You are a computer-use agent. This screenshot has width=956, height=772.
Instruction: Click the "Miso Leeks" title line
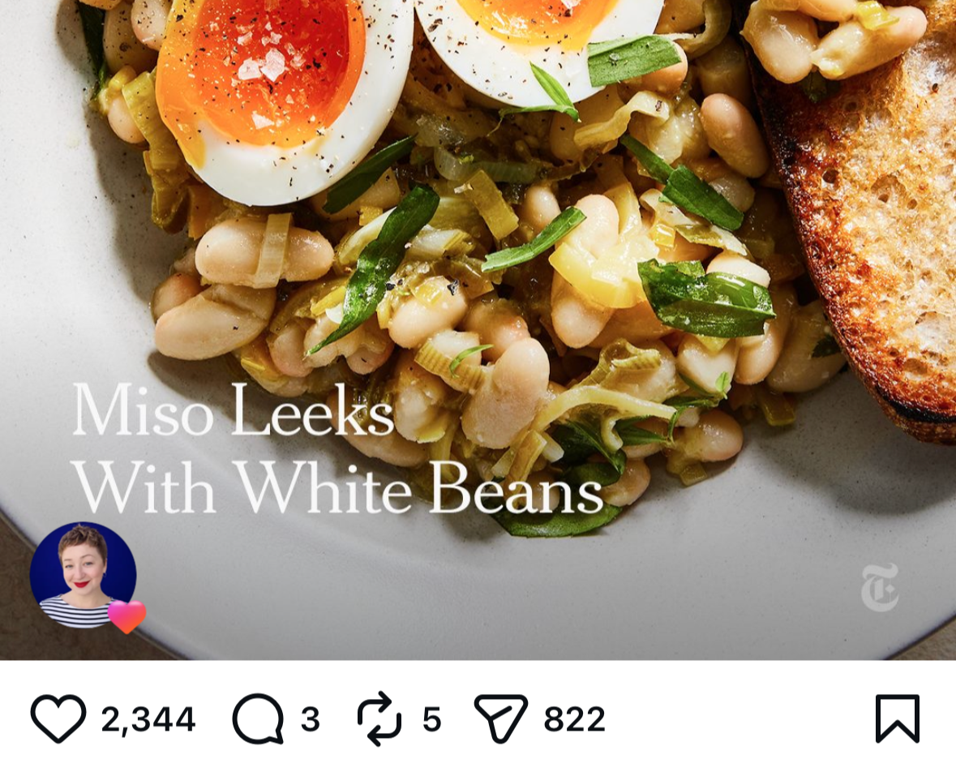pos(234,410)
